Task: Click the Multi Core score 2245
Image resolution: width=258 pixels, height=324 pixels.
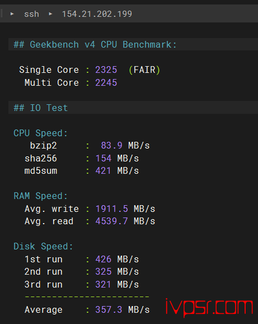Action: (106, 82)
